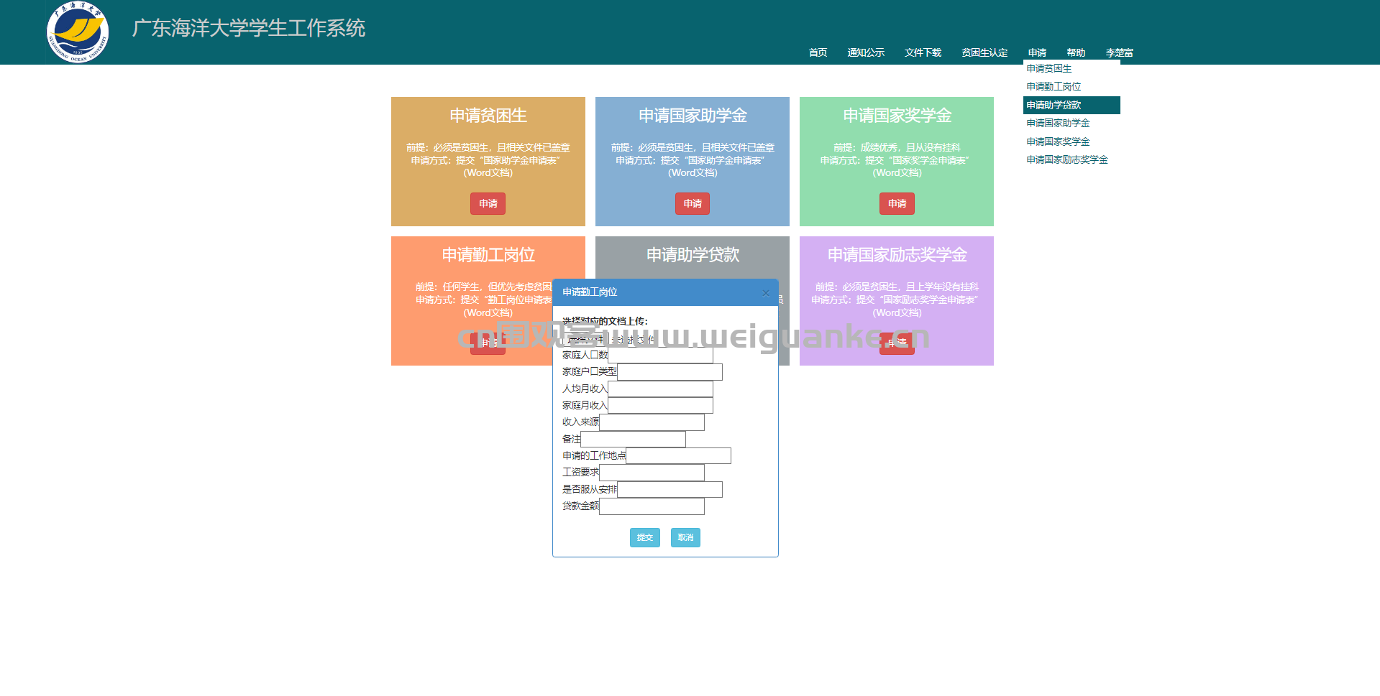The image size is (1380, 696).
Task: Select 申请国家励志奖学金 in dropdown menu
Action: tap(1071, 160)
